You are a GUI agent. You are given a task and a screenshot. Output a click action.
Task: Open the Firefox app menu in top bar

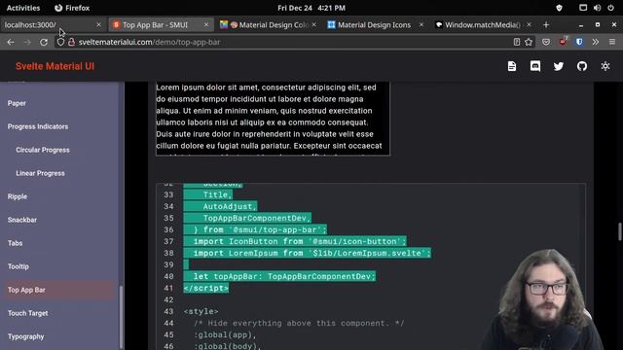(x=72, y=8)
